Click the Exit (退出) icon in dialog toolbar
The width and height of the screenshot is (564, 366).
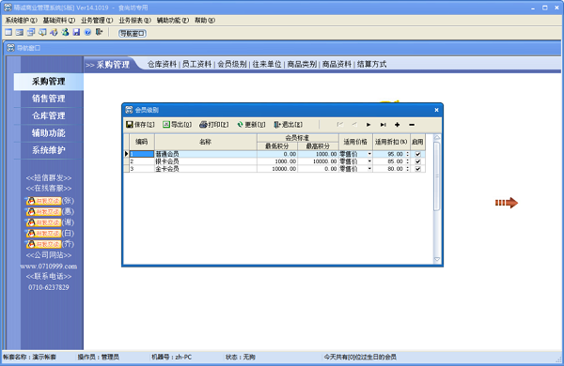pyautogui.click(x=277, y=124)
